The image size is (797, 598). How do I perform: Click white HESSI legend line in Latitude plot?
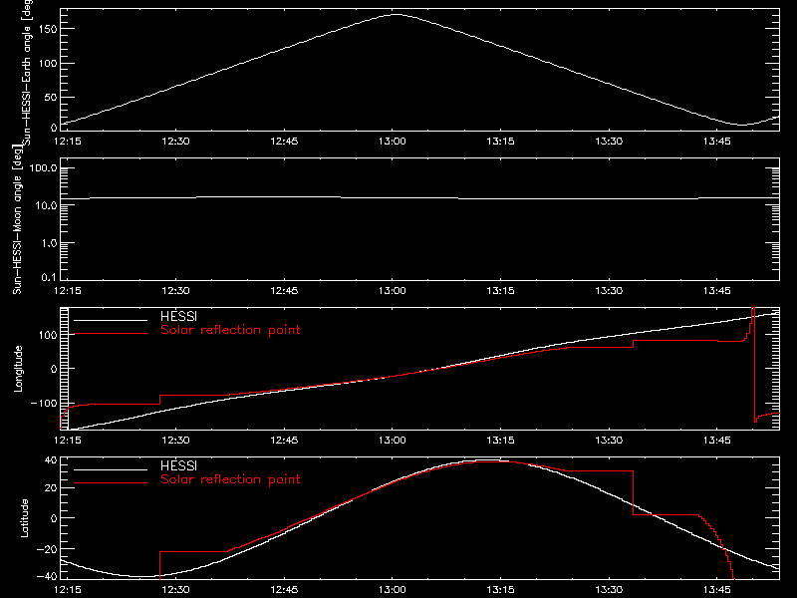[x=111, y=469]
